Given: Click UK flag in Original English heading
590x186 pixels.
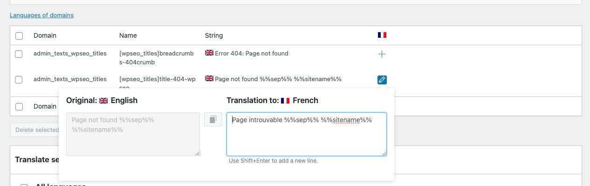Looking at the screenshot, I should (x=103, y=101).
